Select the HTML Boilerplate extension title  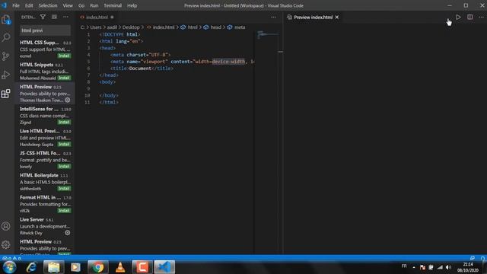click(x=39, y=175)
